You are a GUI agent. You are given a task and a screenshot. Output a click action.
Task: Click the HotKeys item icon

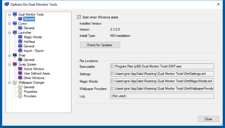tap(20, 41)
